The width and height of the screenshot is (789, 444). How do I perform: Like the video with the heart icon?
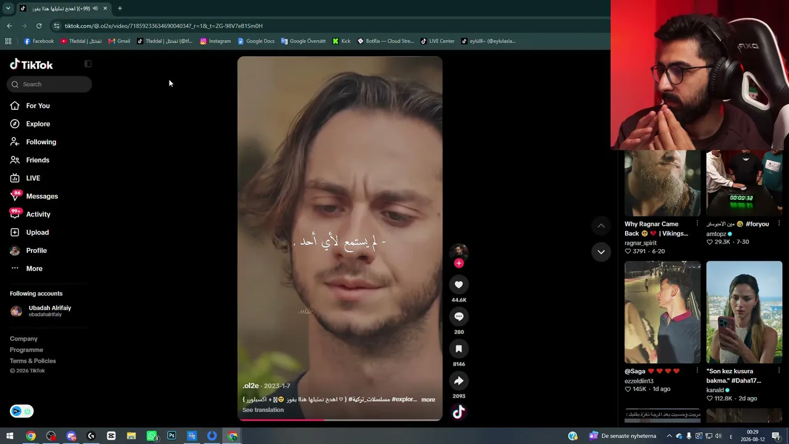point(459,284)
